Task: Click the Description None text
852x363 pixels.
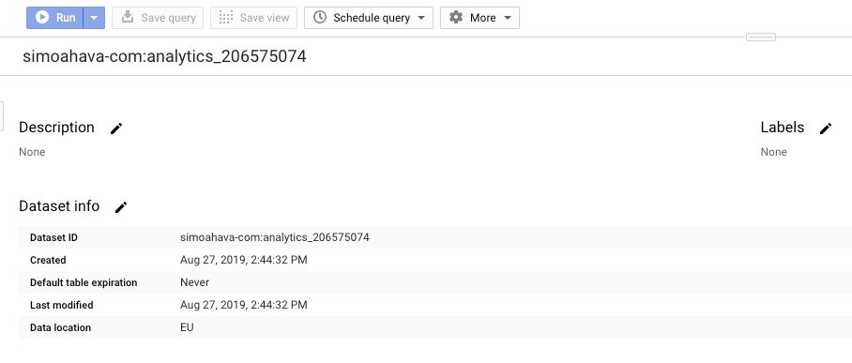Action: (32, 152)
